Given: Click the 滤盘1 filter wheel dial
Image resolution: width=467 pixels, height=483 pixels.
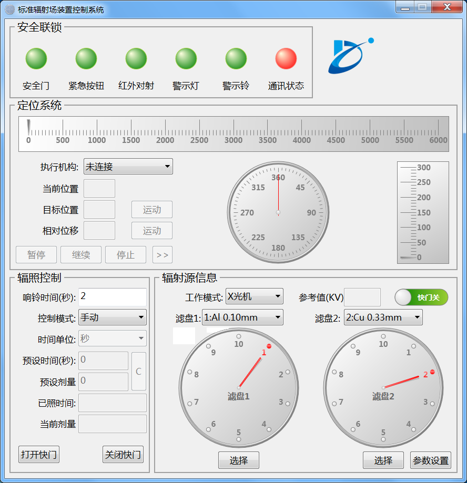Looking at the screenshot, I should [239, 388].
